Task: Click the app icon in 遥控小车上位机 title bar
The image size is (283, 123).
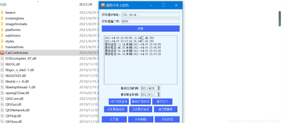Action: click(103, 5)
